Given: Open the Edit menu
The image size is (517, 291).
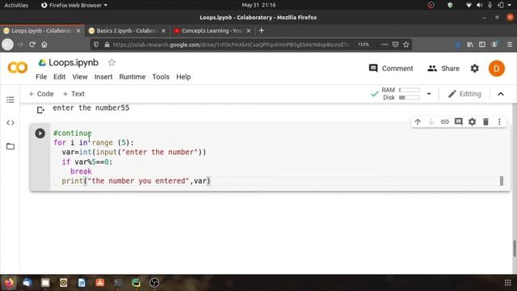Looking at the screenshot, I should point(59,77).
